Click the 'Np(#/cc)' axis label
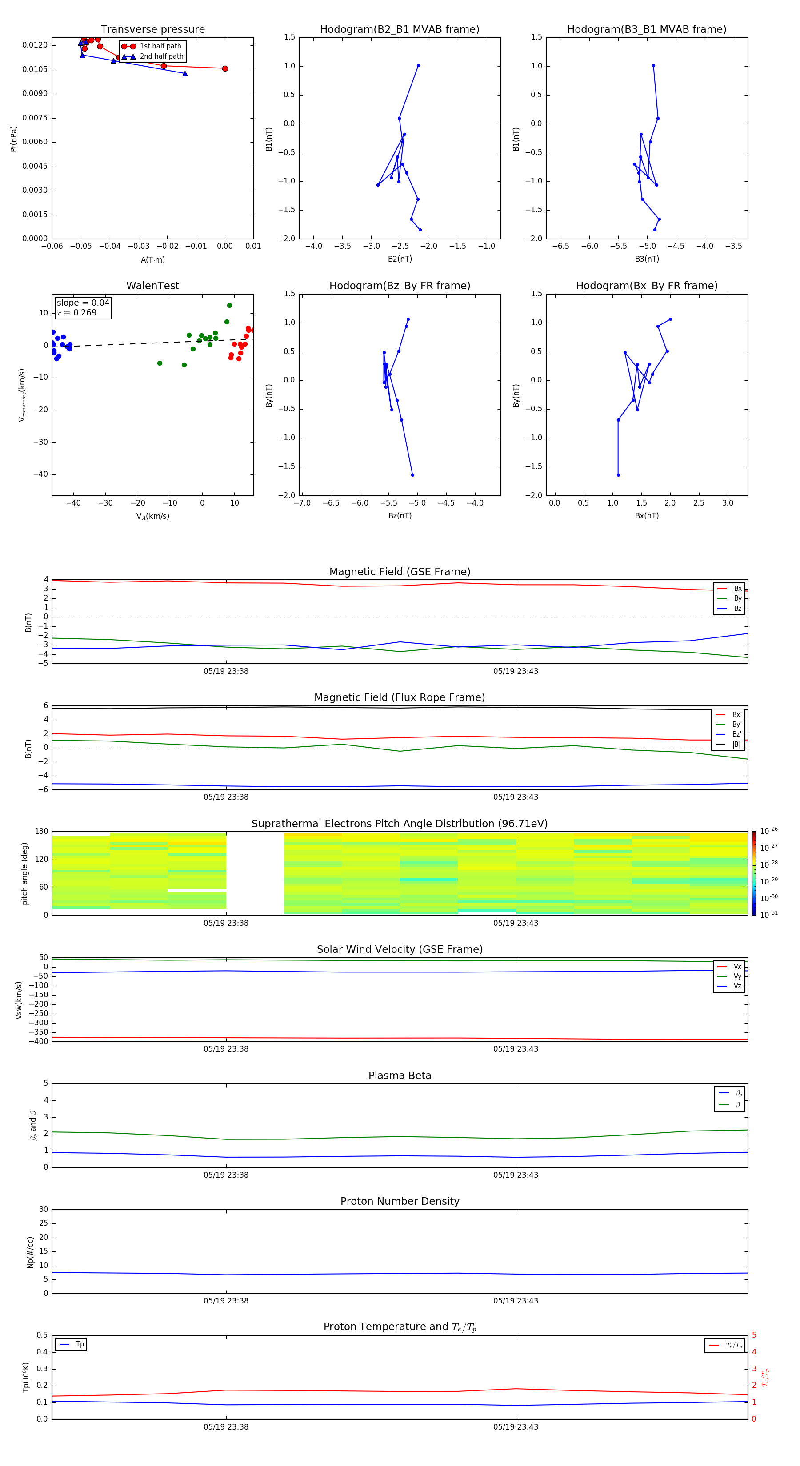This screenshot has width=800, height=1466. pos(30,1252)
